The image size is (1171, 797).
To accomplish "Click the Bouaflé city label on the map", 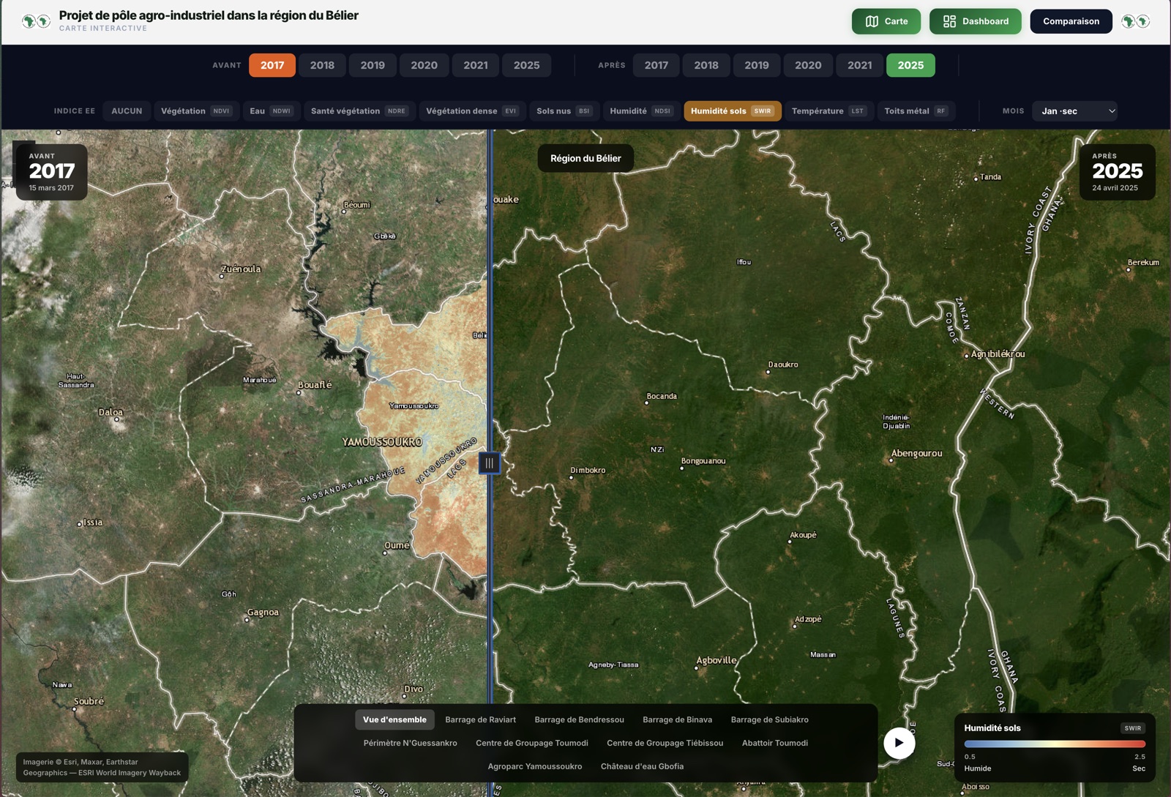I will [x=315, y=385].
